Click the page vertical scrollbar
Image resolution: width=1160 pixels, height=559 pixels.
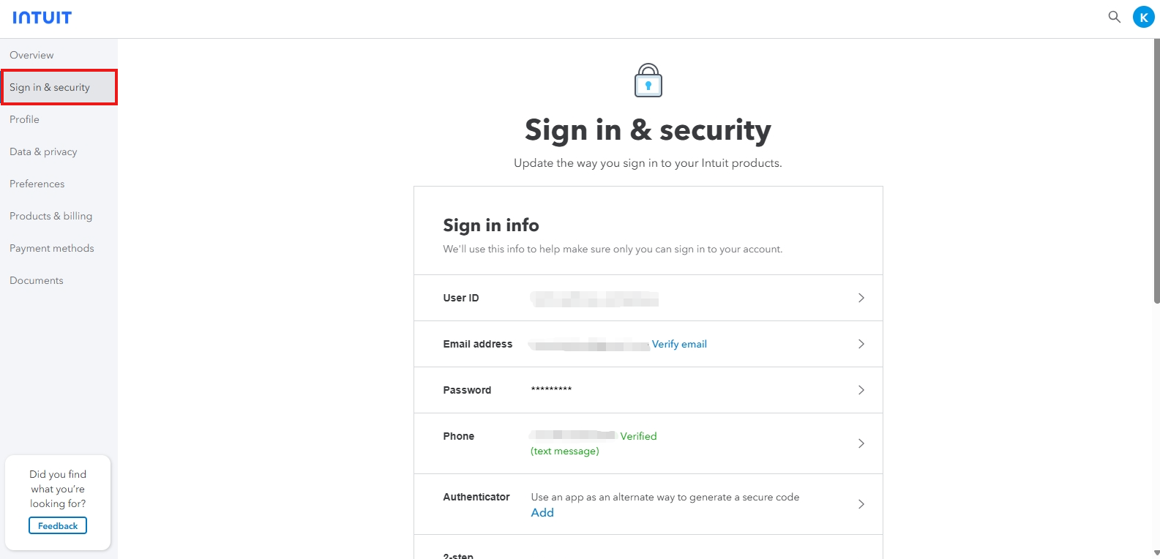[1156, 171]
